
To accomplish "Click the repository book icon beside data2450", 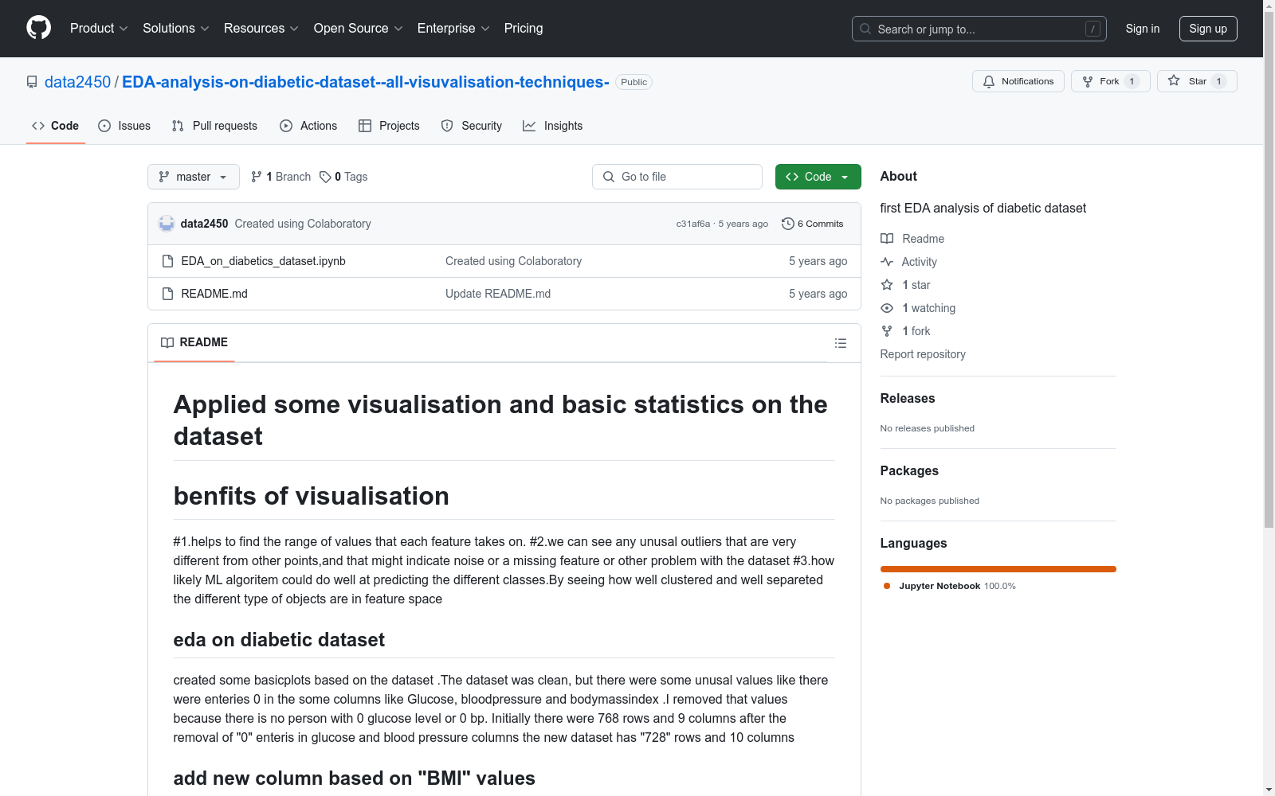I will pyautogui.click(x=32, y=82).
